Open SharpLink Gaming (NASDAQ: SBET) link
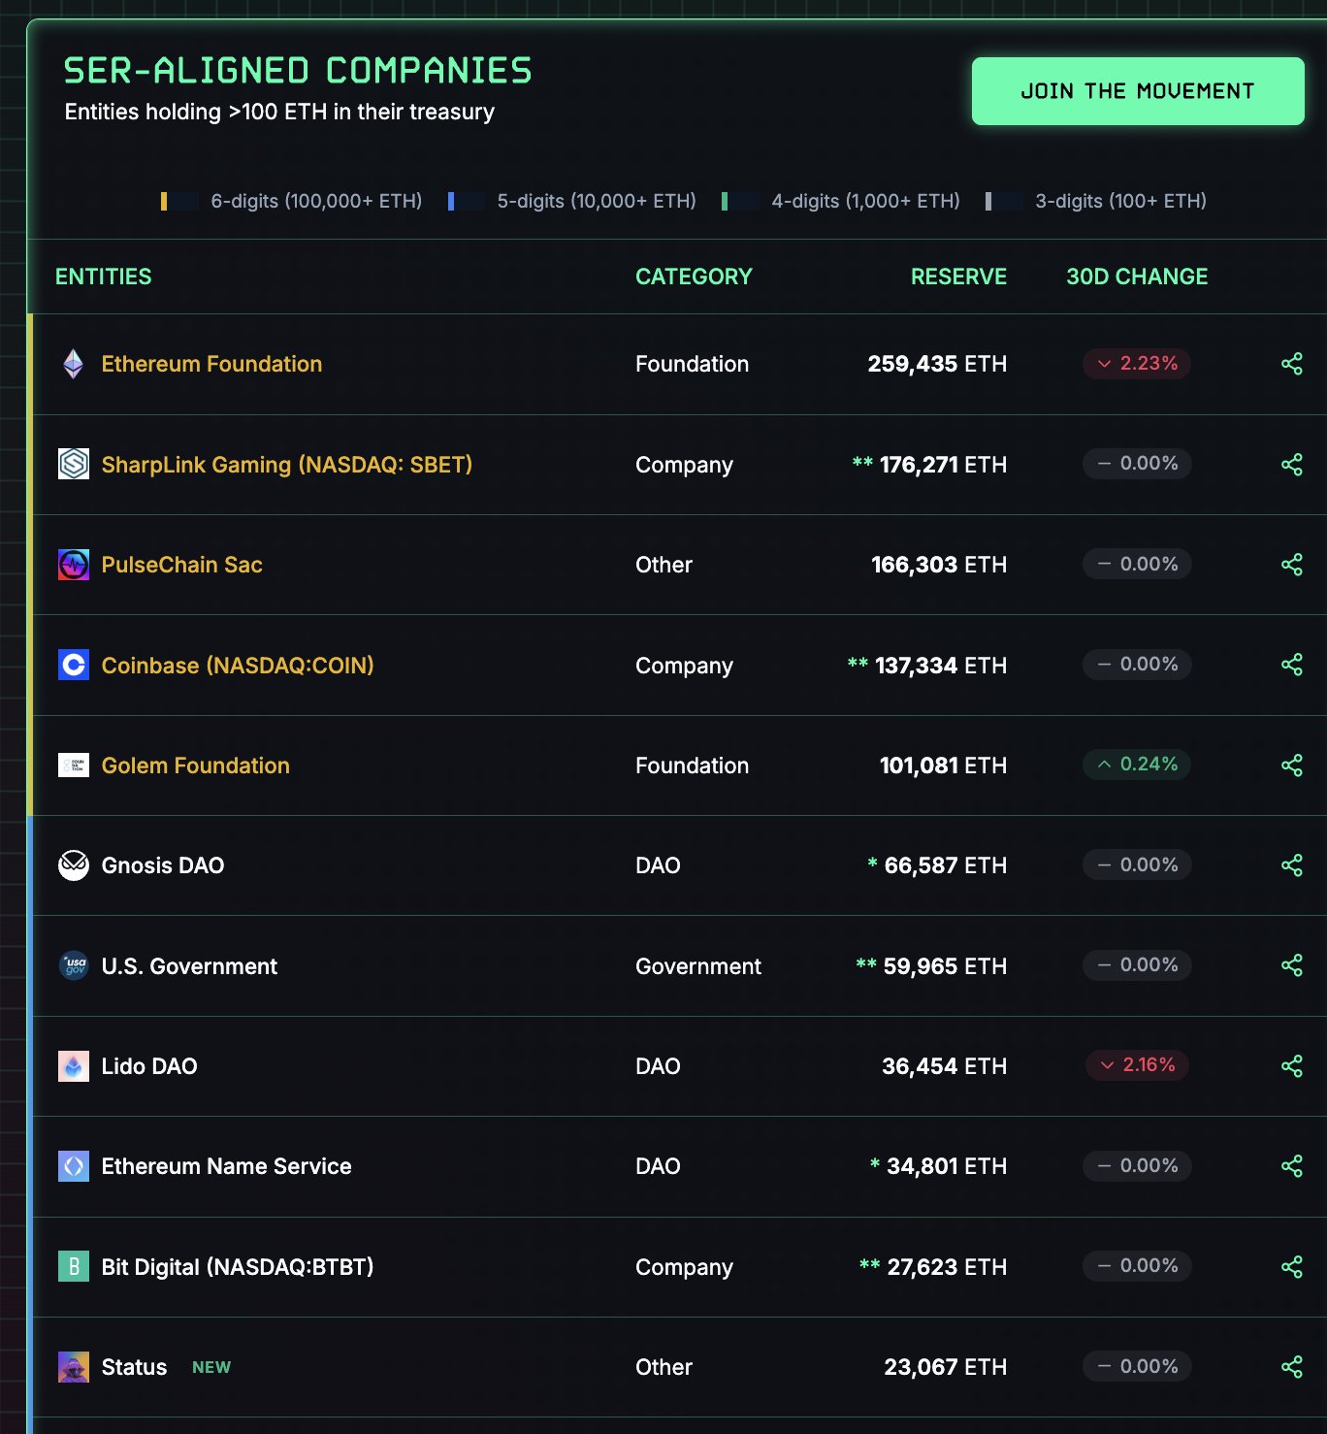1327x1434 pixels. click(287, 465)
